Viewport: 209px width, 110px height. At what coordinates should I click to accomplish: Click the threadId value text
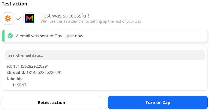(x=44, y=72)
